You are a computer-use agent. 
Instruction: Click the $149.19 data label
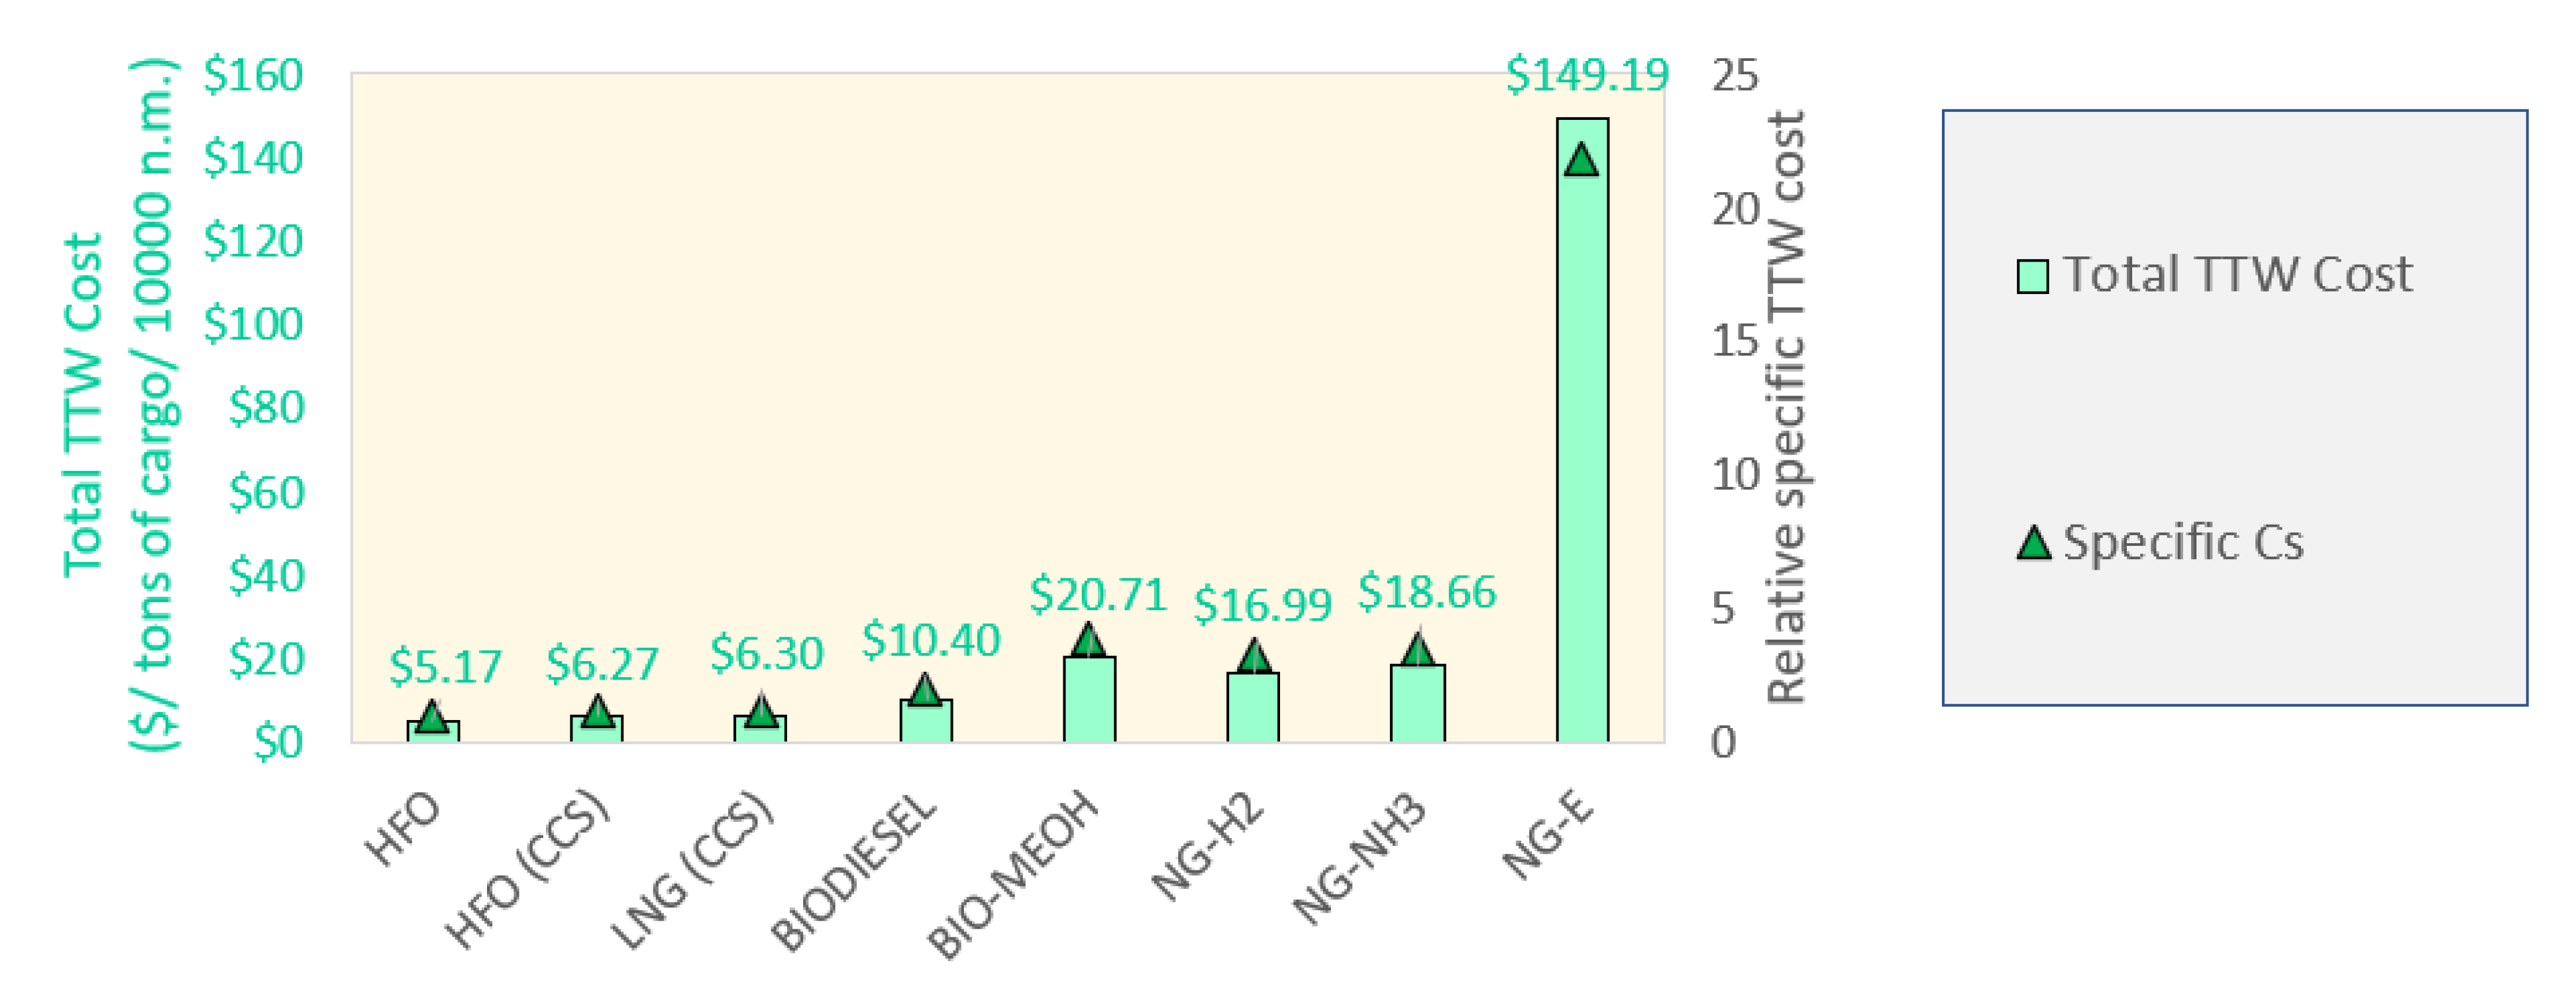pyautogui.click(x=1587, y=75)
